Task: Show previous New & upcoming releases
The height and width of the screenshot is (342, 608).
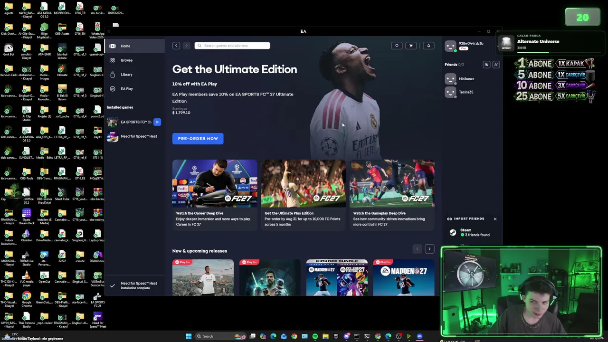Action: point(417,249)
